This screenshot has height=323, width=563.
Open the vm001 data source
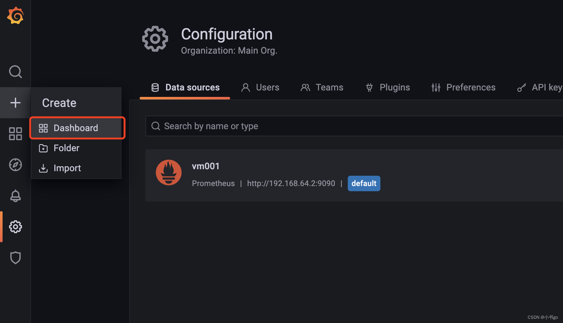(206, 166)
